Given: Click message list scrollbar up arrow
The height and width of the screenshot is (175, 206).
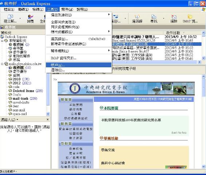Looking at the screenshot, I should [203, 32].
